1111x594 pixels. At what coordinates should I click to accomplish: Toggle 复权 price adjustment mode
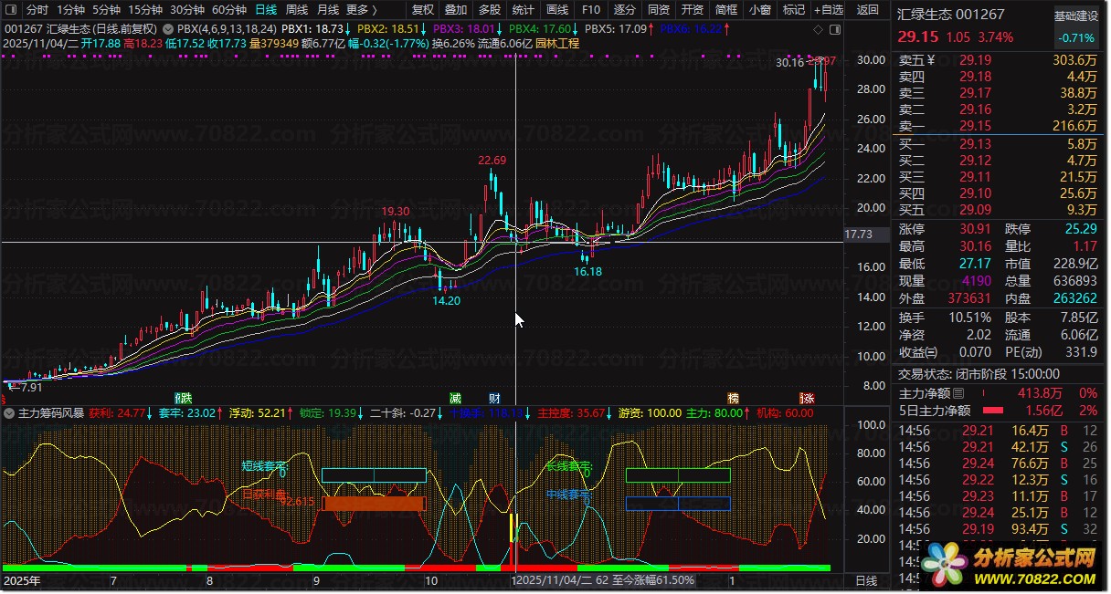(423, 10)
